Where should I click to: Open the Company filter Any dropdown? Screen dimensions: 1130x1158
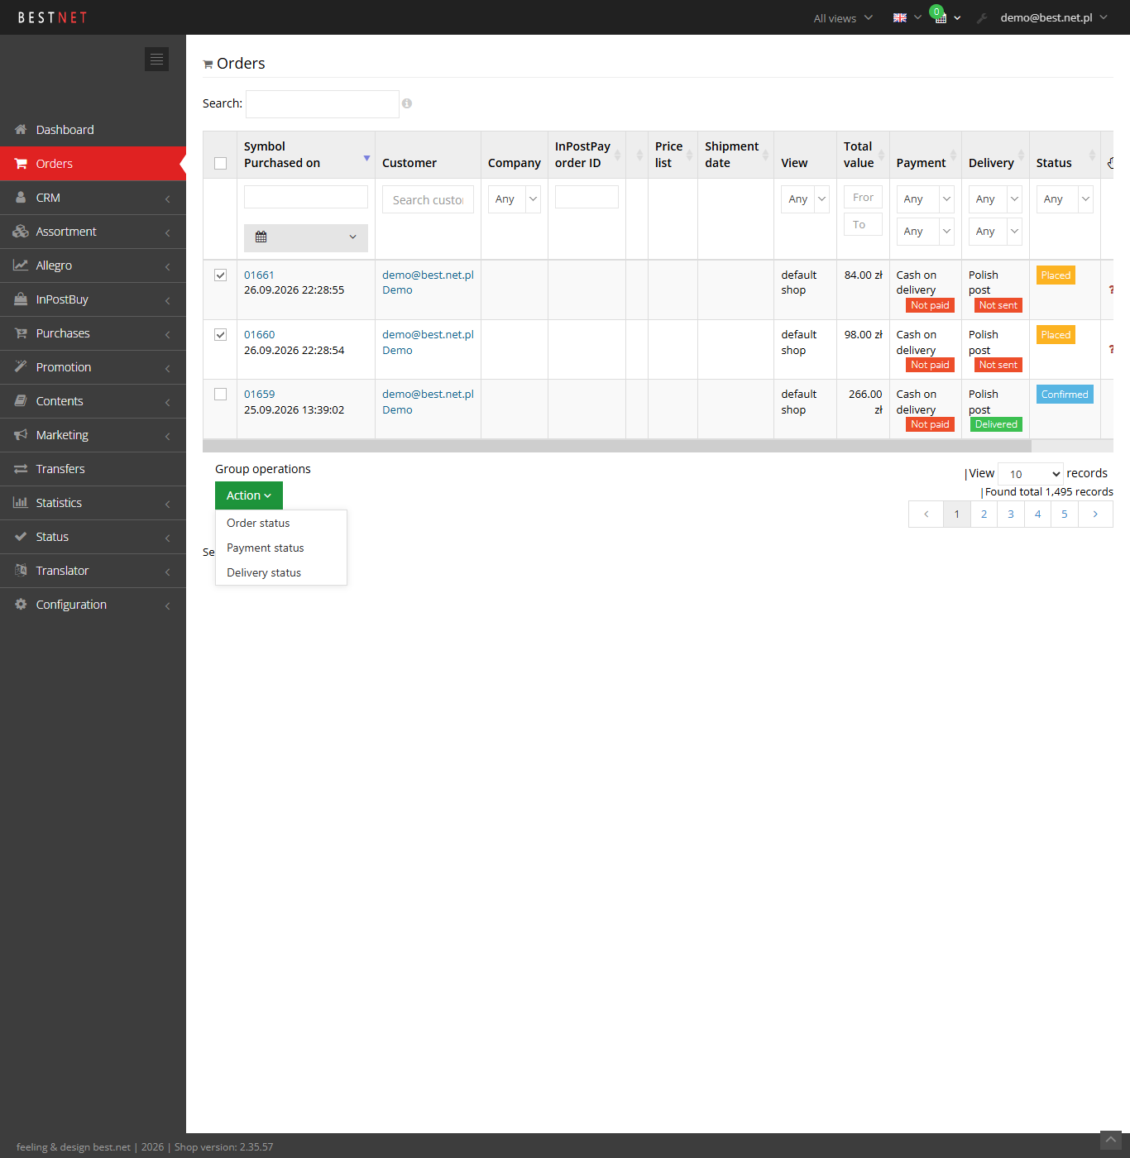tap(515, 199)
